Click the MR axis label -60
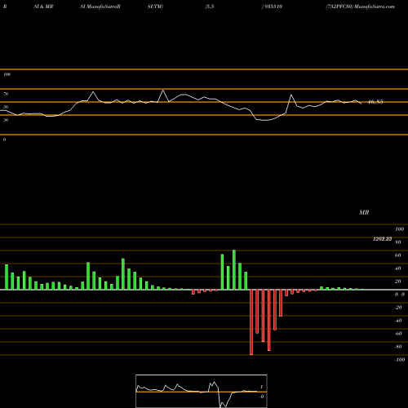 tap(398, 334)
